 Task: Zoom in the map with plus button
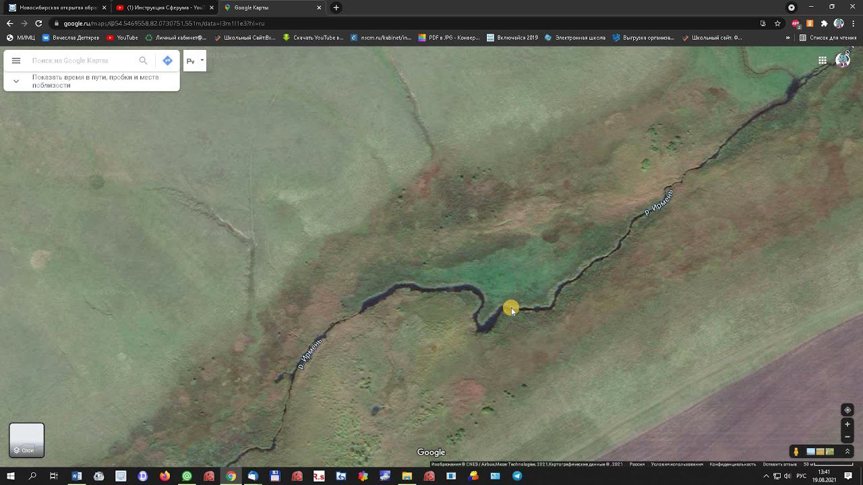pyautogui.click(x=847, y=424)
